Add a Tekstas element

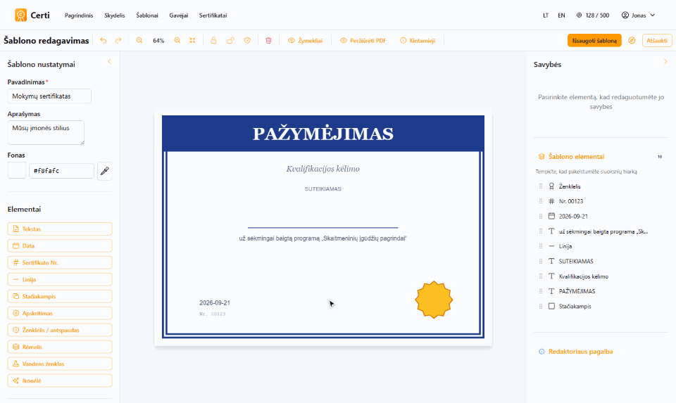pos(60,229)
